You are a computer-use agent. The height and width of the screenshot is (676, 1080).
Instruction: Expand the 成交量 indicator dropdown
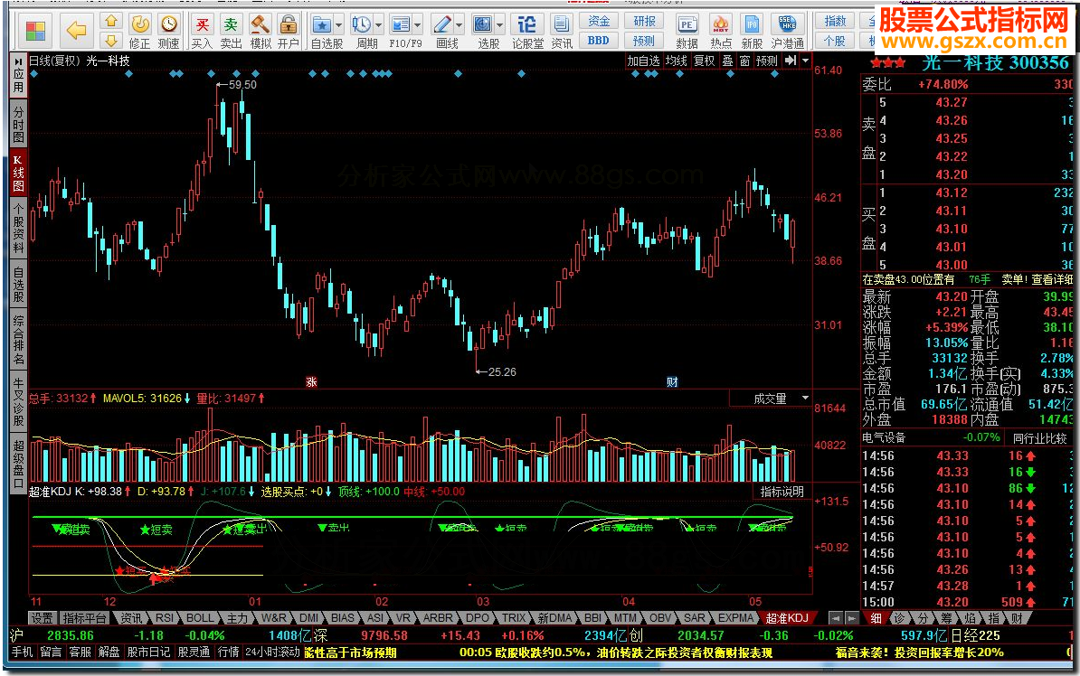(804, 399)
